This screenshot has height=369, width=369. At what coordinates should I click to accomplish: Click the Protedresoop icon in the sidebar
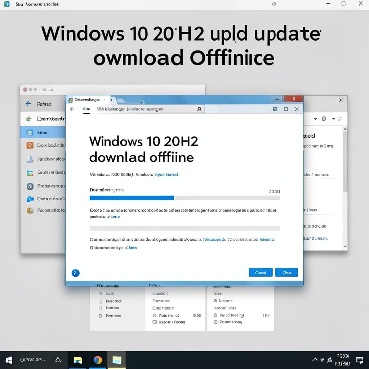tap(30, 186)
